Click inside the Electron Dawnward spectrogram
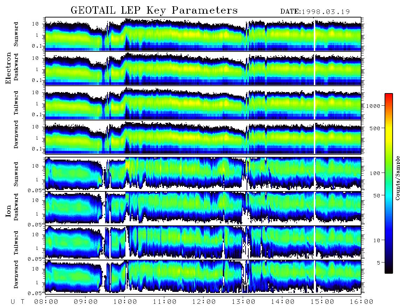The height and width of the screenshot is (308, 400). [x=203, y=137]
